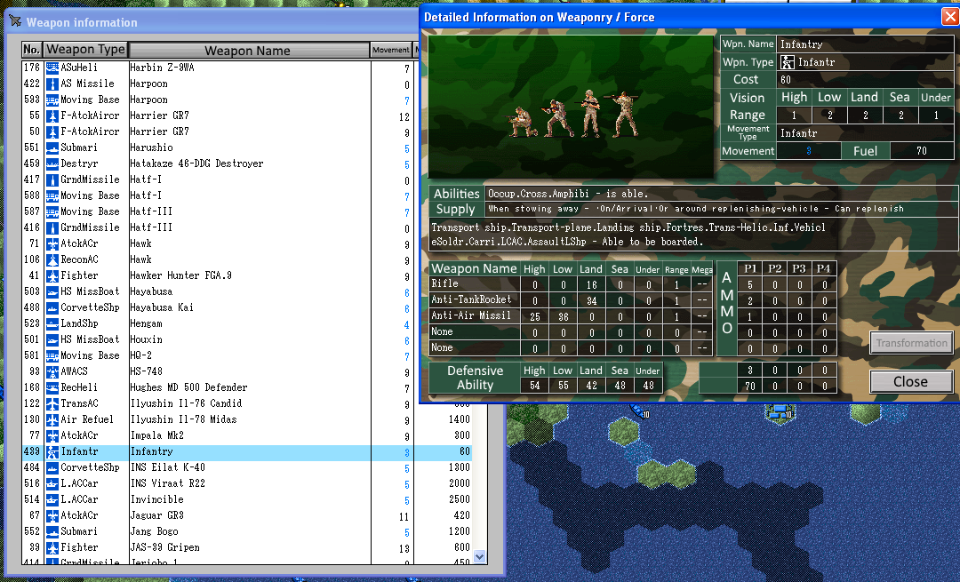Click the Submarine icon beside Harushio
The image size is (960, 582).
pos(52,147)
